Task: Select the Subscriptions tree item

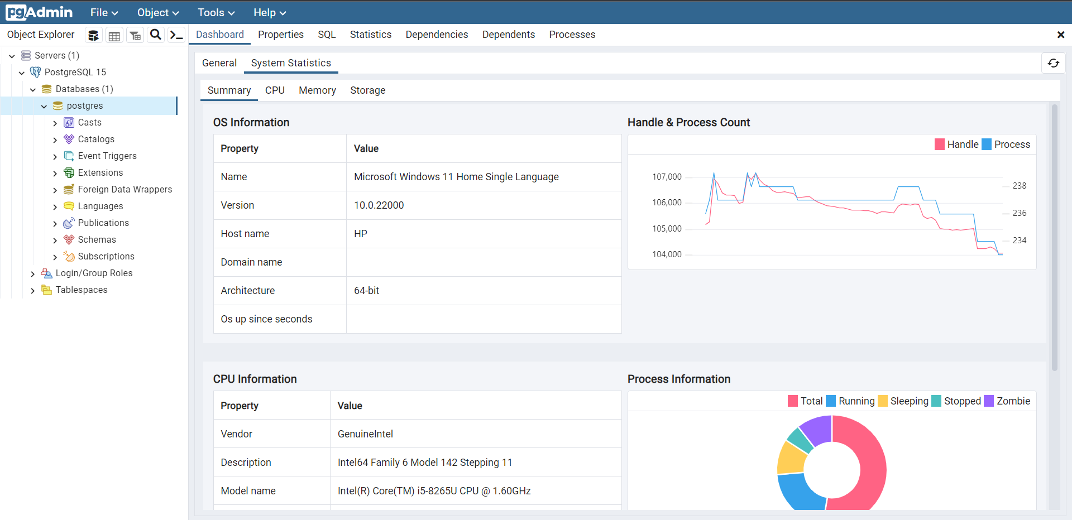Action: click(x=106, y=256)
